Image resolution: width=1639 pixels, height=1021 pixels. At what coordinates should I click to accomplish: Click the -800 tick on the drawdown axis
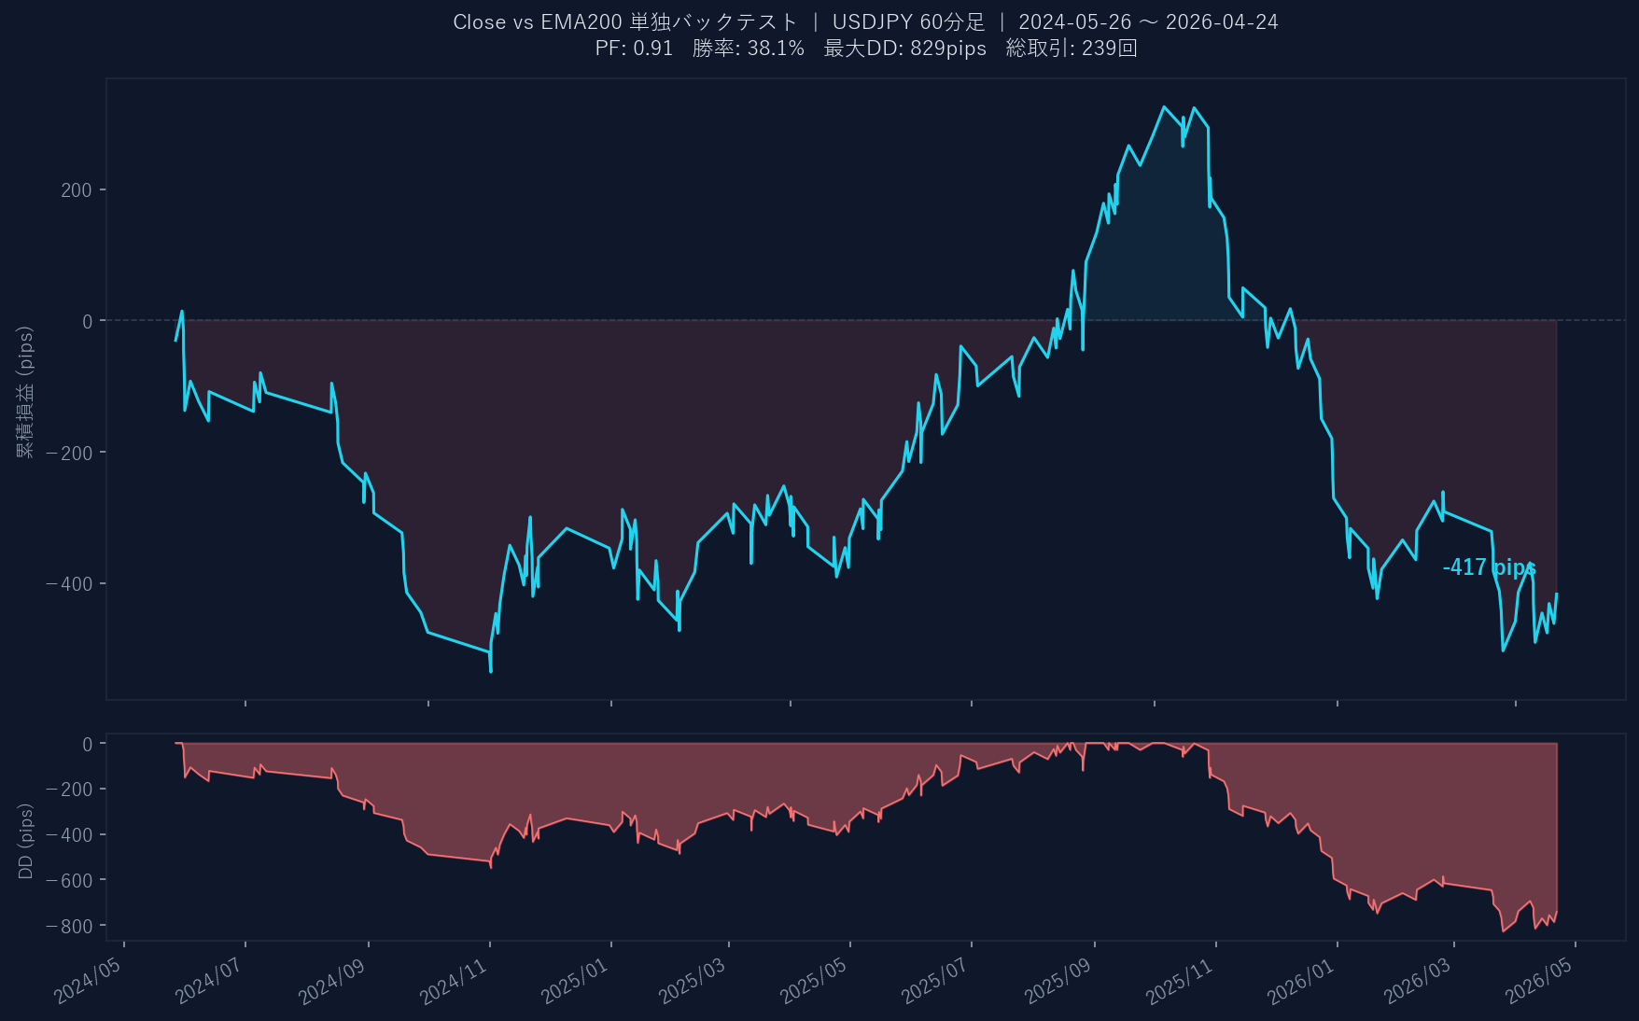[x=69, y=926]
